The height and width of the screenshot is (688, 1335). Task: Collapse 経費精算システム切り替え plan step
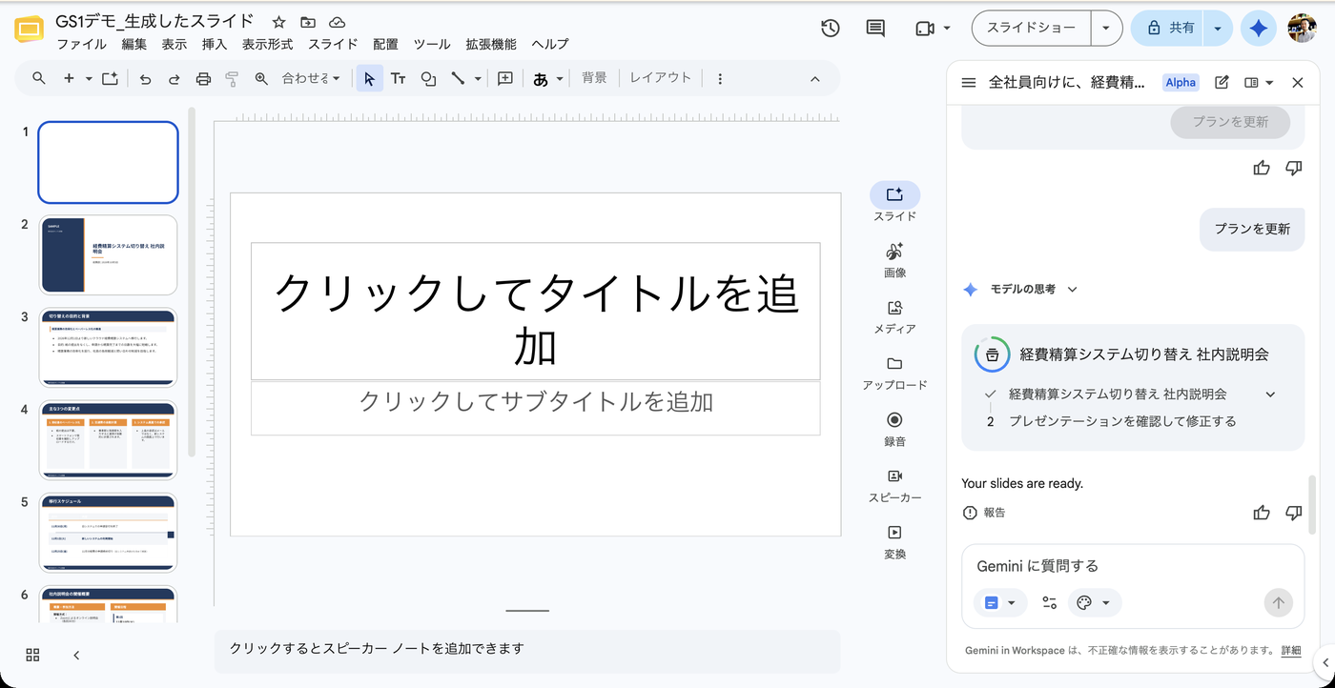coord(1270,395)
